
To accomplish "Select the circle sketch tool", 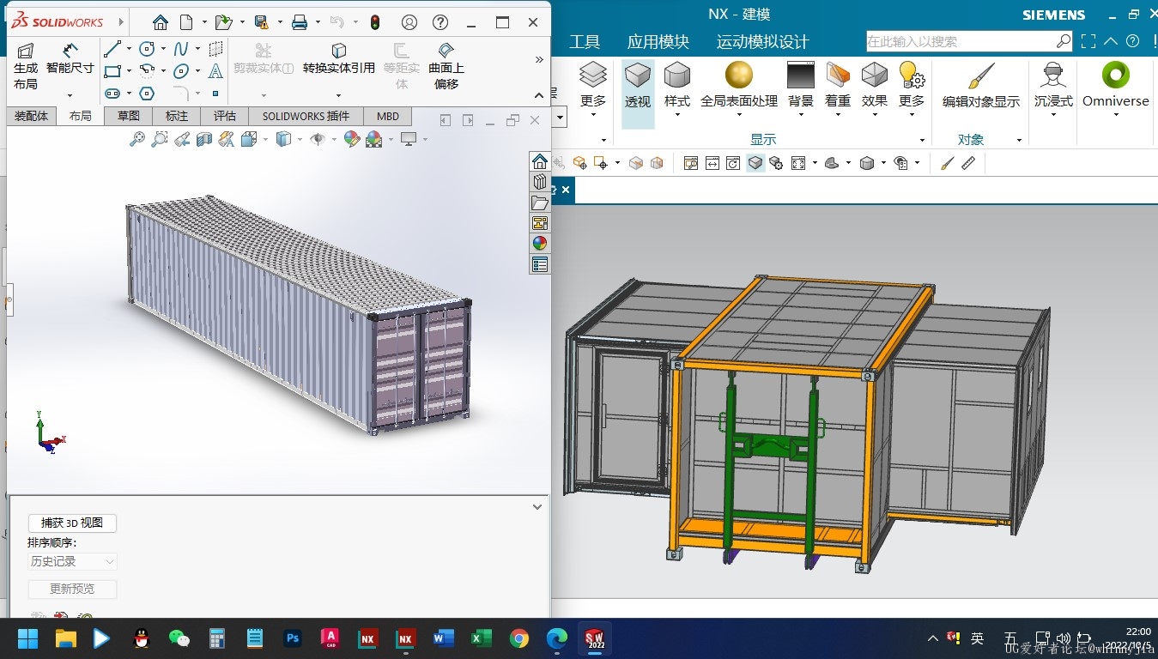I will (147, 49).
